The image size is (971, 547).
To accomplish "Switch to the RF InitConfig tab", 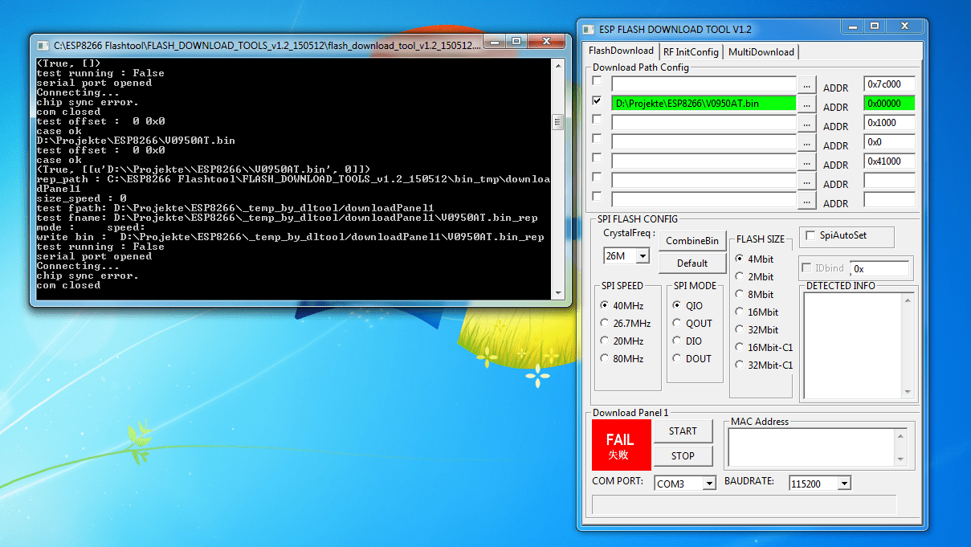I will click(x=691, y=52).
